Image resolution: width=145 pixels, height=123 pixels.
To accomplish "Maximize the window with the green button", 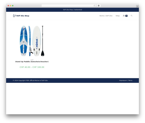I will (x=13, y=6).
